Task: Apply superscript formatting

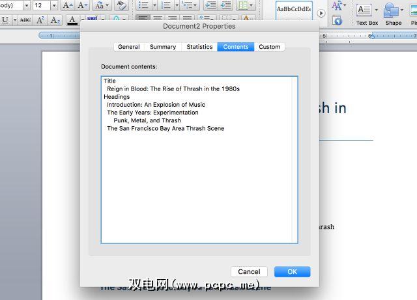Action: pos(40,20)
